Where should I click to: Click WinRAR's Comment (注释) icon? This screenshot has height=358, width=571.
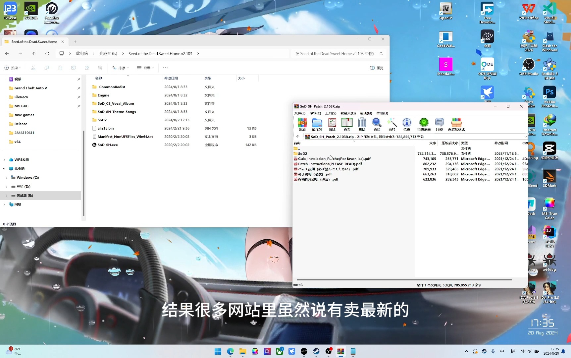(x=440, y=125)
